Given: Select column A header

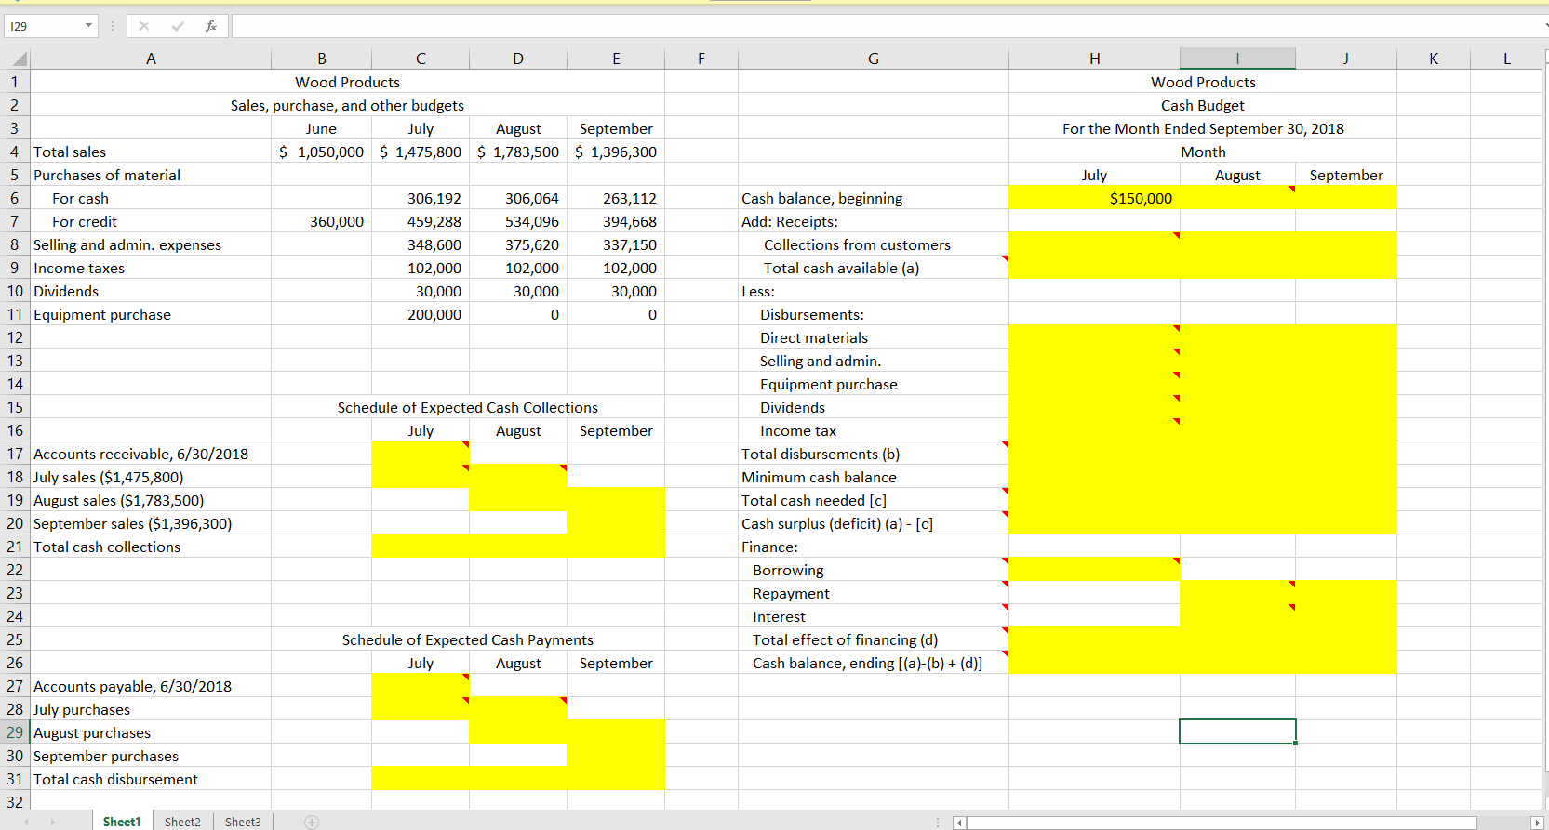Looking at the screenshot, I should [x=151, y=59].
